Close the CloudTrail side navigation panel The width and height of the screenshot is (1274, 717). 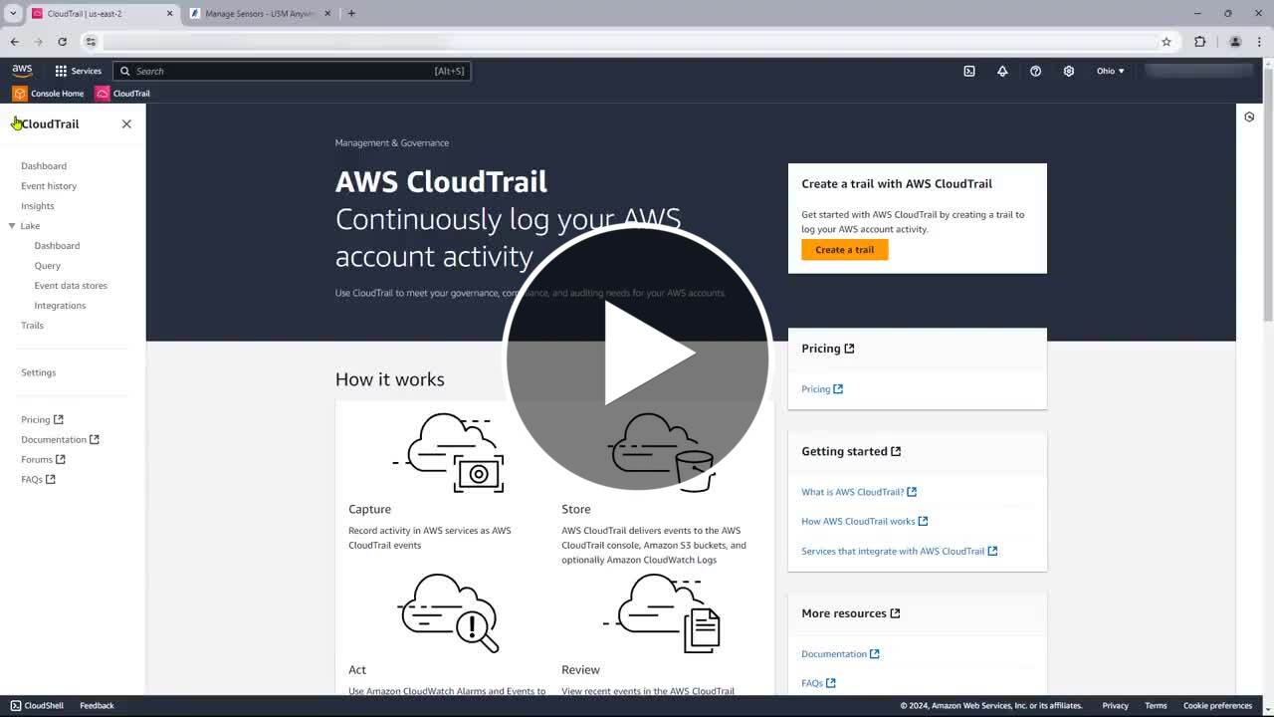(x=126, y=123)
